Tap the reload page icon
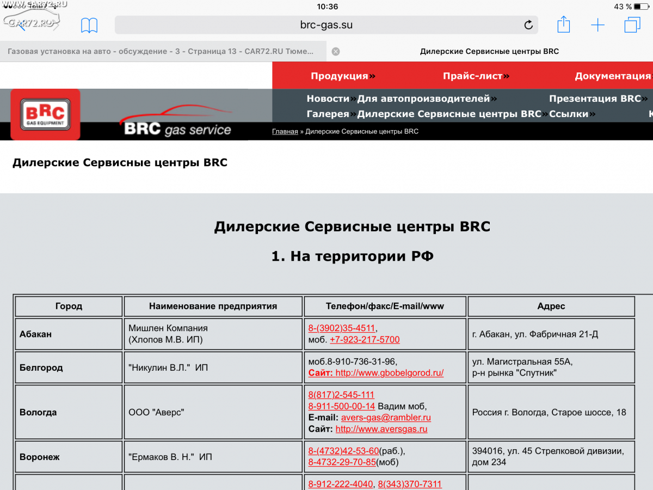This screenshot has width=653, height=490. pyautogui.click(x=528, y=25)
